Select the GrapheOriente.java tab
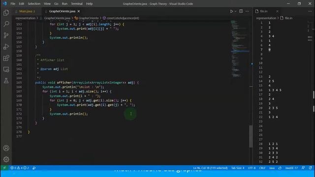This screenshot has width=315, height=177. point(63,11)
